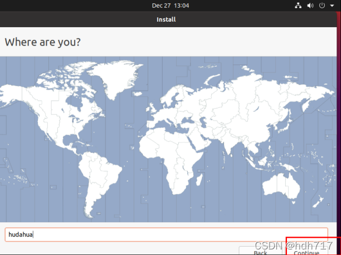This screenshot has width=341, height=255.
Task: Click the Back button
Action: [x=260, y=251]
